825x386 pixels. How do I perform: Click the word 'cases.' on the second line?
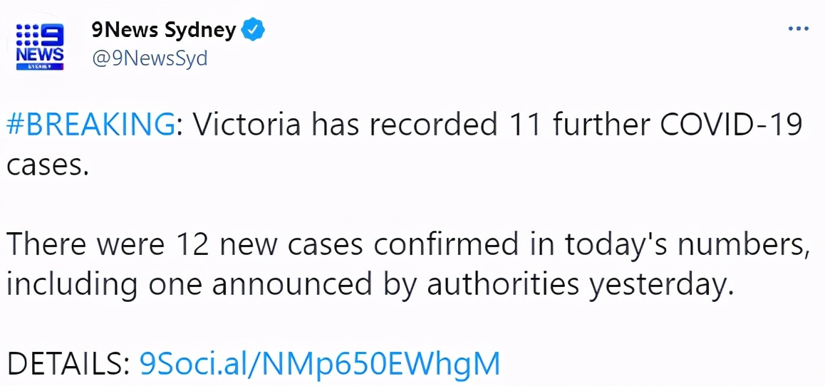tap(46, 166)
